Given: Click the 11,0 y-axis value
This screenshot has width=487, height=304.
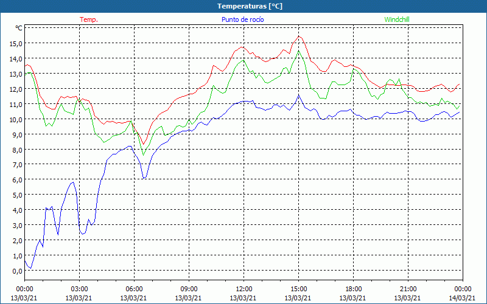Looking at the screenshot, I should (x=16, y=105).
